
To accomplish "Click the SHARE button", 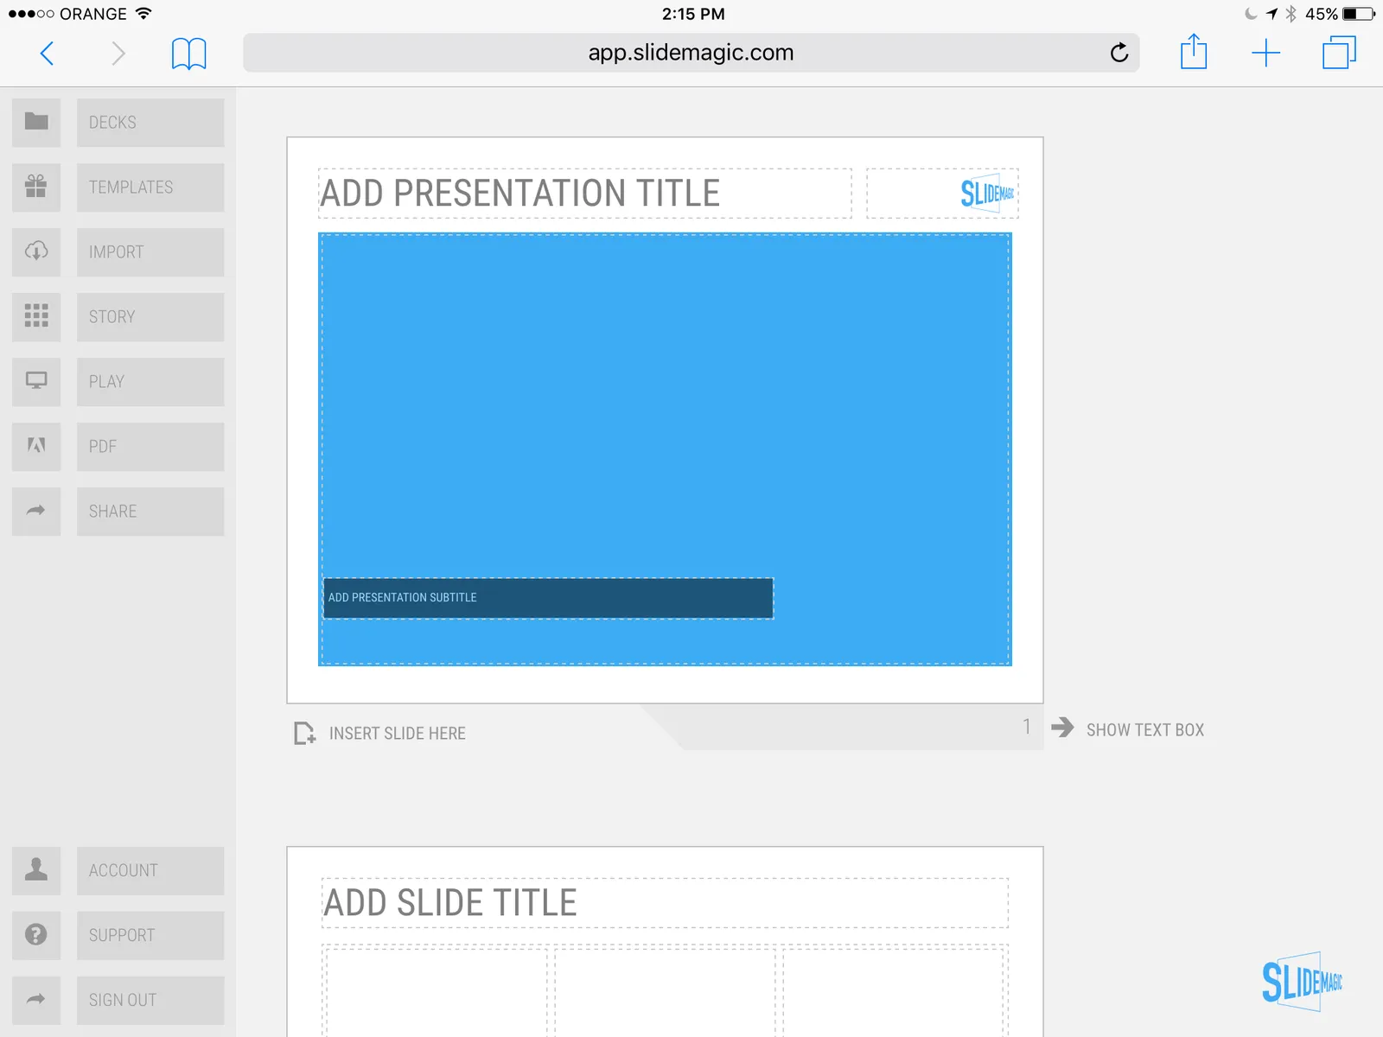I will pos(150,511).
